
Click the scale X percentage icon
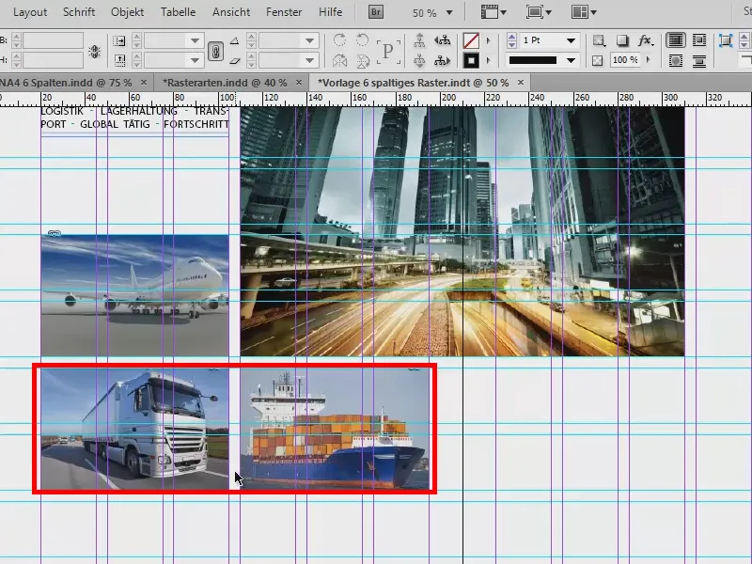click(119, 41)
